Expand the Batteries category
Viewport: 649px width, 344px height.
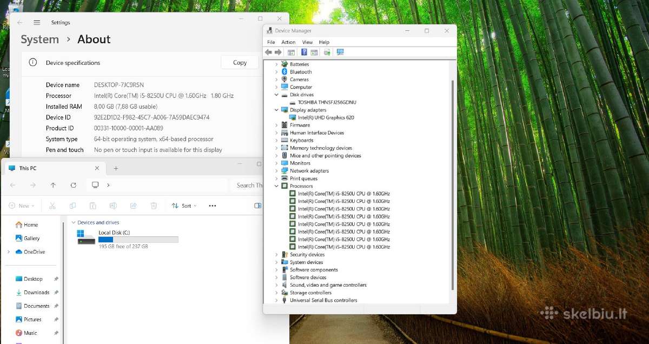(276, 64)
